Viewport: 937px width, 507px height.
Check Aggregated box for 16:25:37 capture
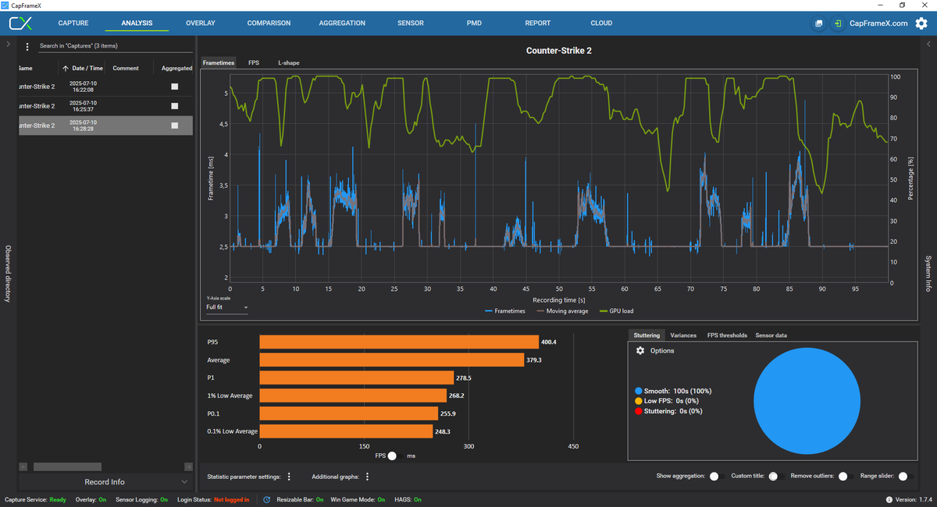175,106
